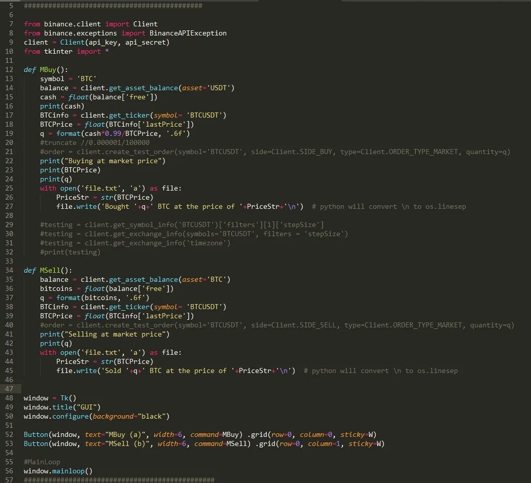Place cursor on 'def MBuy():' definition
531x483 pixels.
point(46,70)
